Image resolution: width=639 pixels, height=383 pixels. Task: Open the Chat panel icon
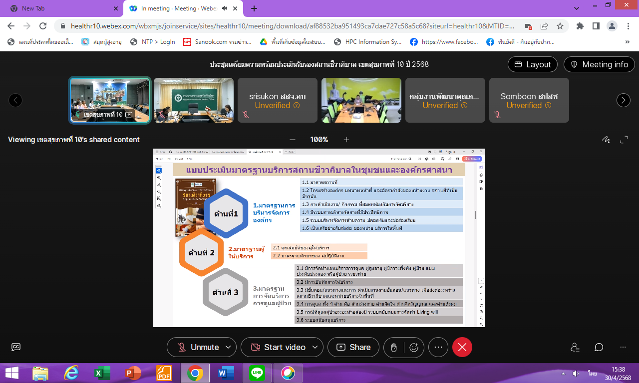(599, 347)
